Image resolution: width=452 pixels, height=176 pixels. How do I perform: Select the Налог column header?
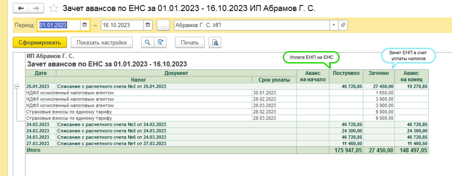click(x=139, y=80)
